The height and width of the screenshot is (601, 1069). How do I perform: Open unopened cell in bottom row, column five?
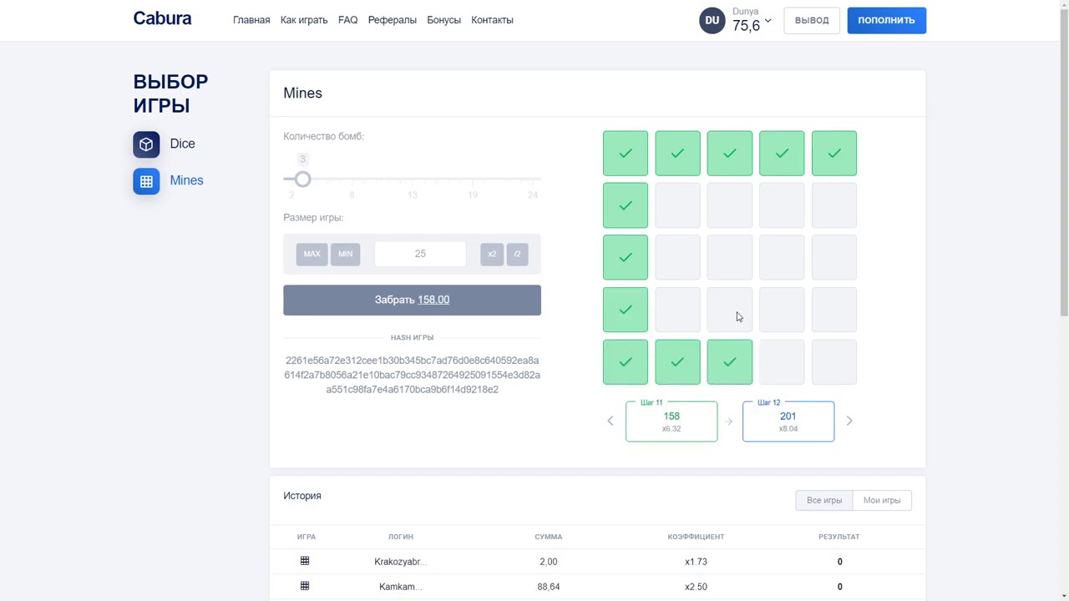(x=833, y=361)
